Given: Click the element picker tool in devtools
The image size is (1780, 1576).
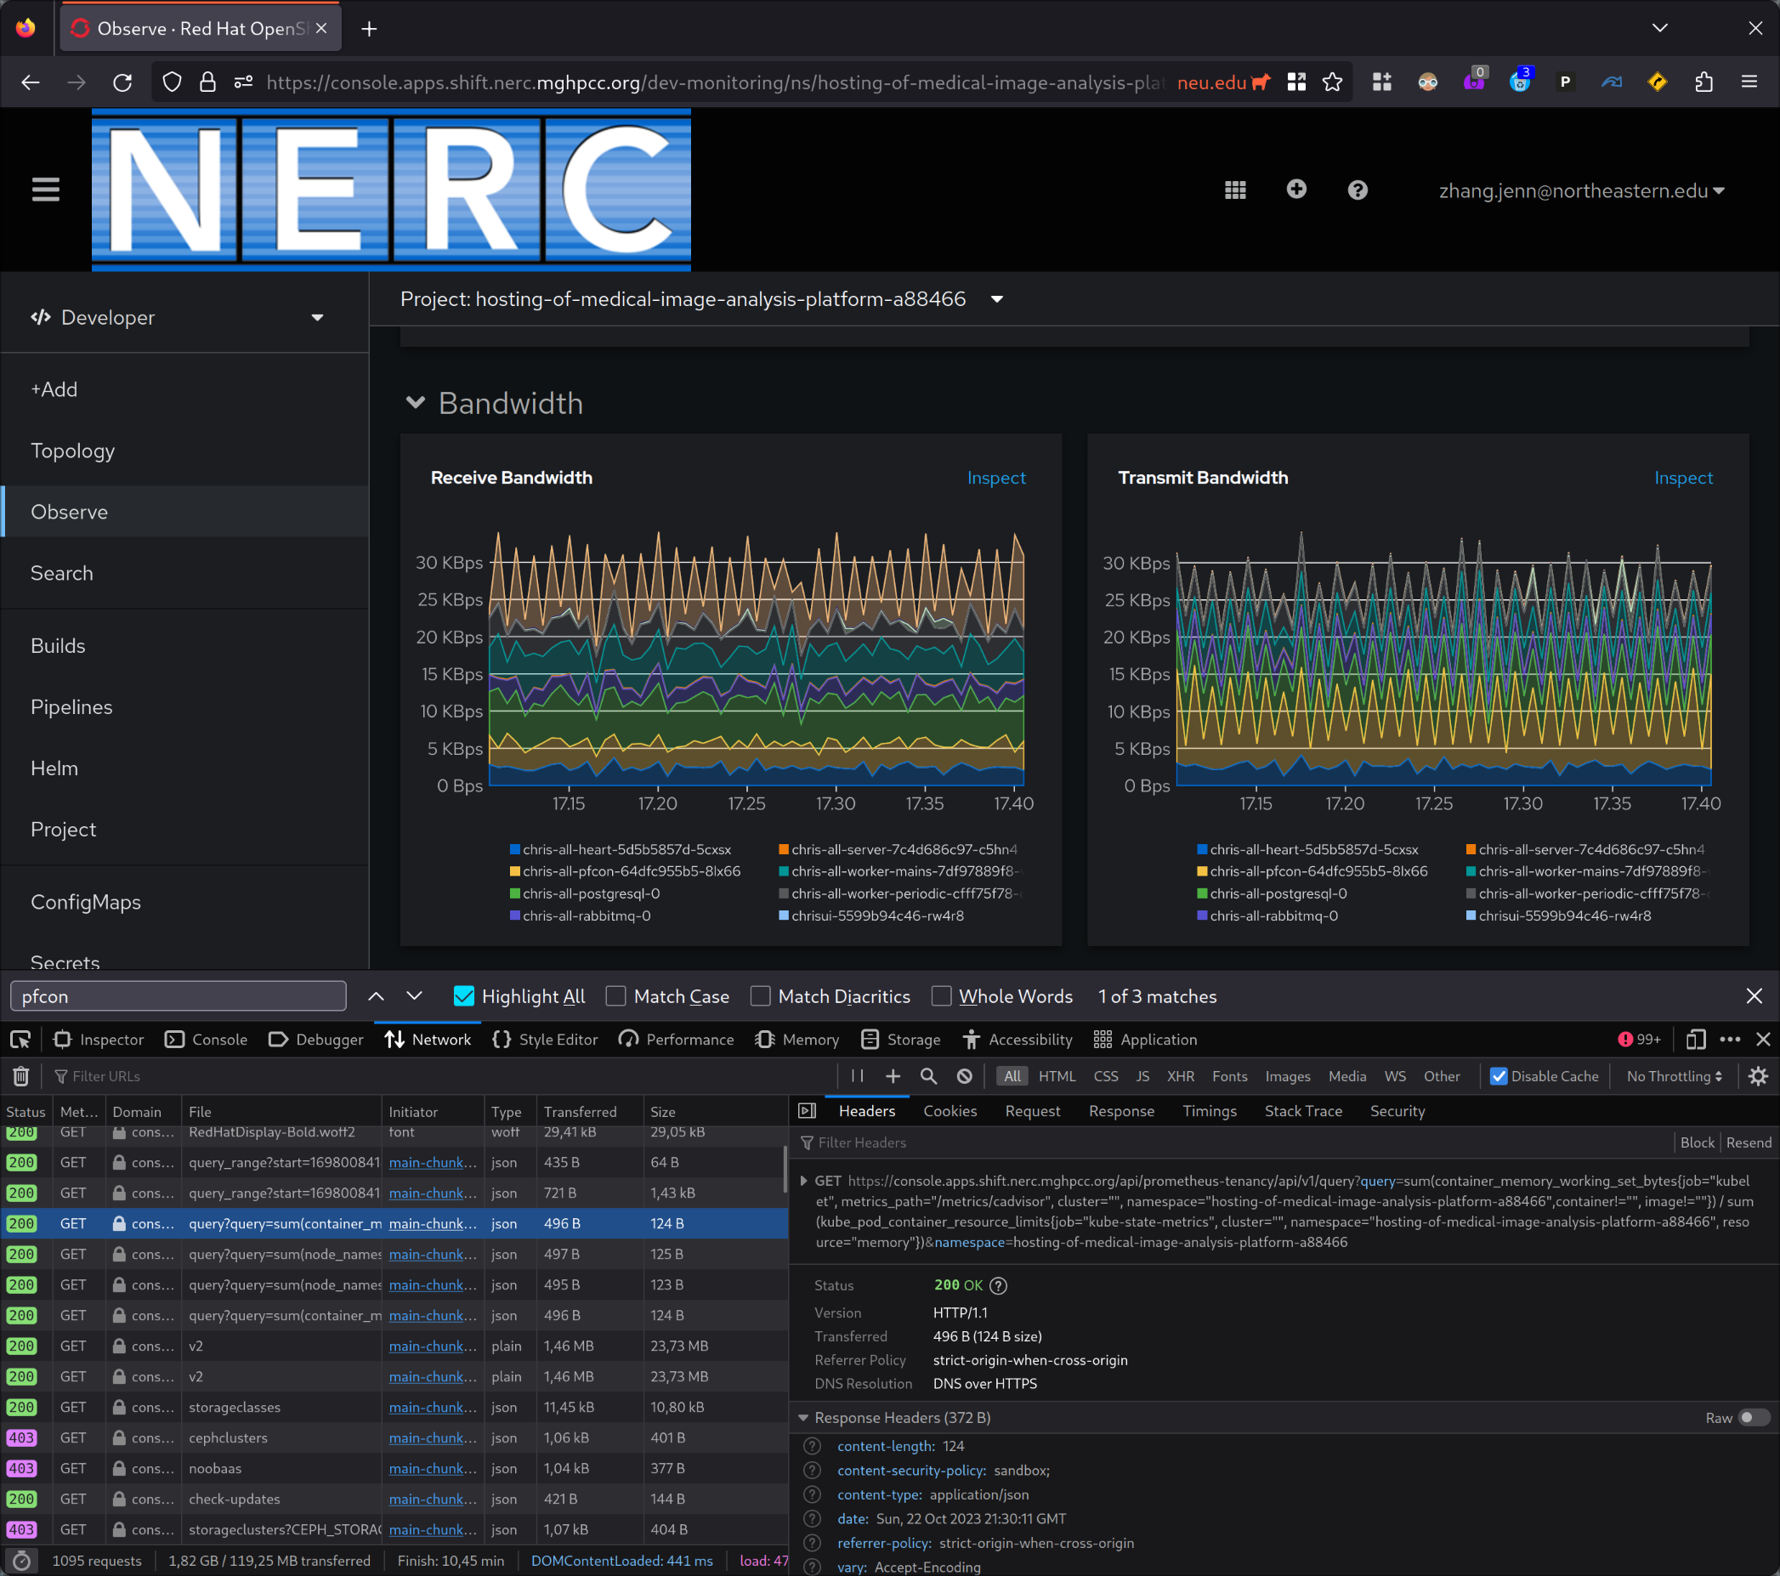Looking at the screenshot, I should (20, 1040).
